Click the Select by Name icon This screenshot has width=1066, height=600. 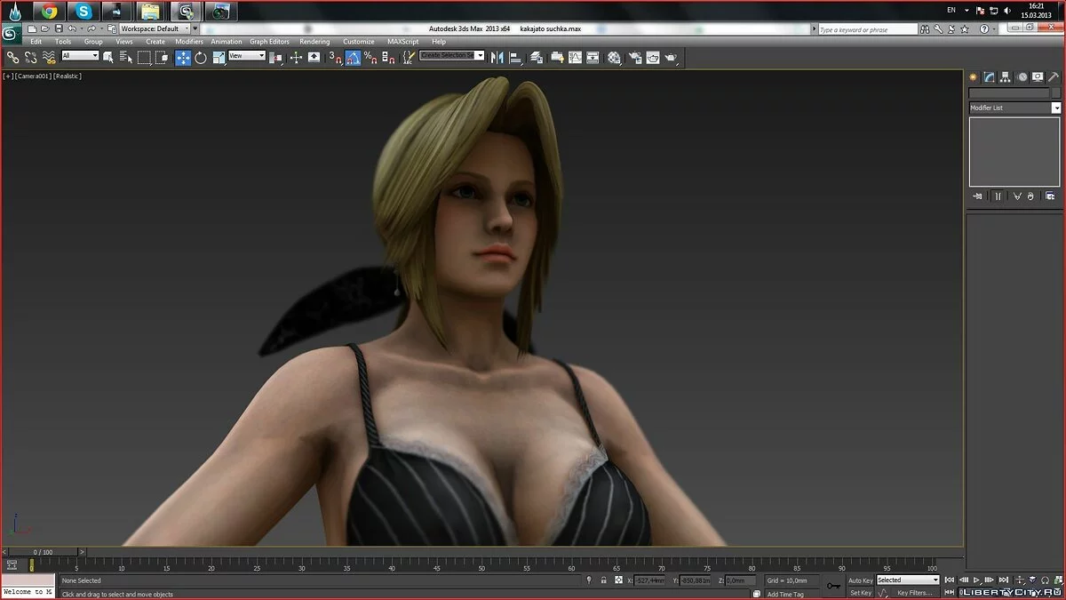pyautogui.click(x=126, y=58)
